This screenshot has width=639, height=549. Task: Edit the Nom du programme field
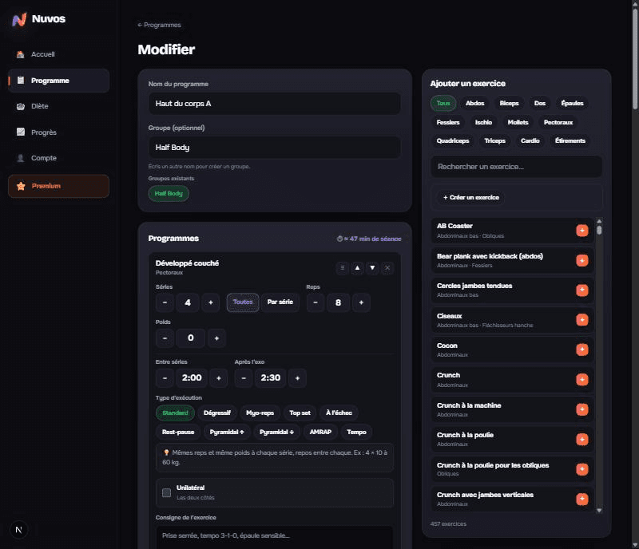tap(274, 104)
